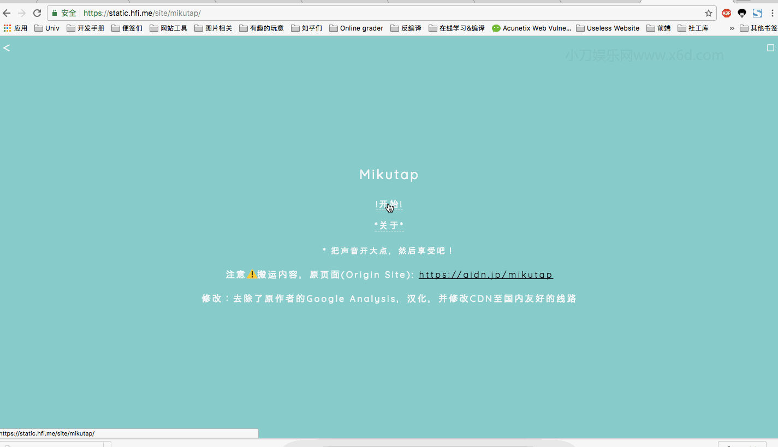Viewport: 778px width, 447px height.
Task: Click the white square icon top right
Action: (x=770, y=47)
